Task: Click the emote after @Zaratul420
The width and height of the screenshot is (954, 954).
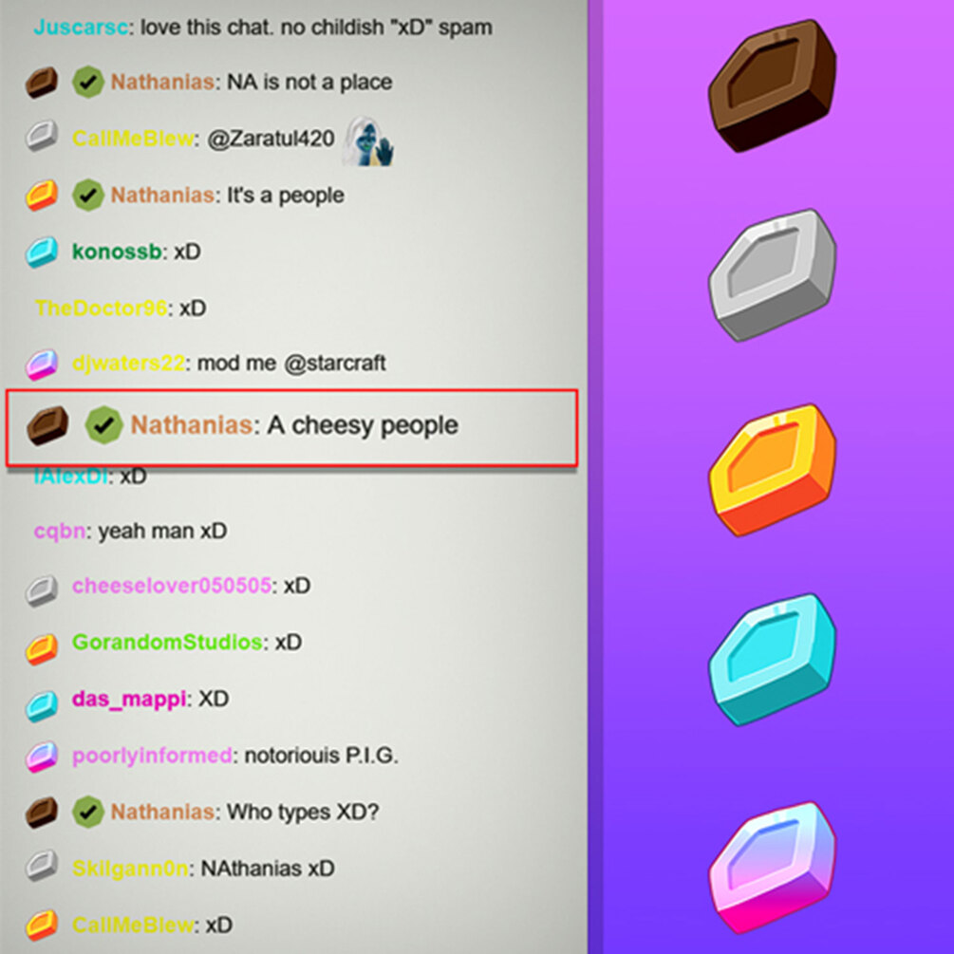Action: [368, 141]
